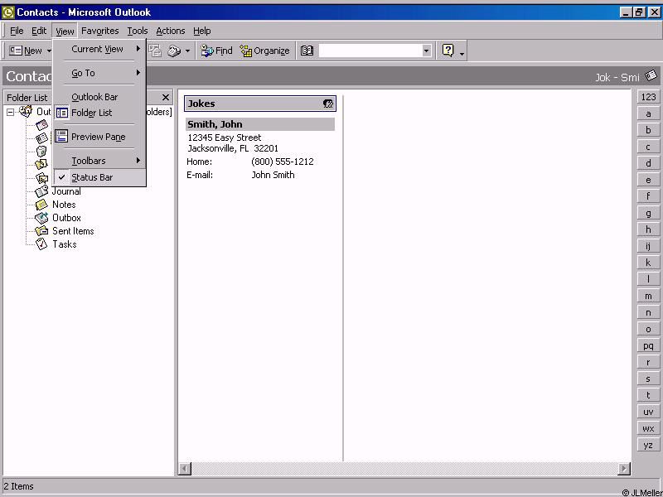Expand the Go To submenu
663x497 pixels.
point(99,73)
